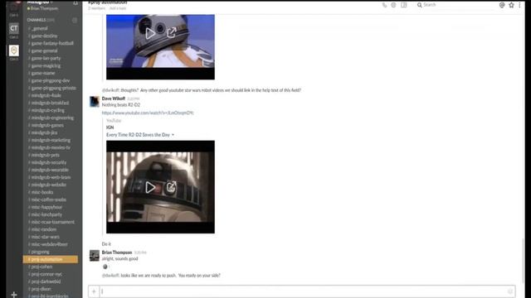This screenshot has height=298, width=531.
Task: Switch to the CT workspace icon
Action: click(13, 28)
